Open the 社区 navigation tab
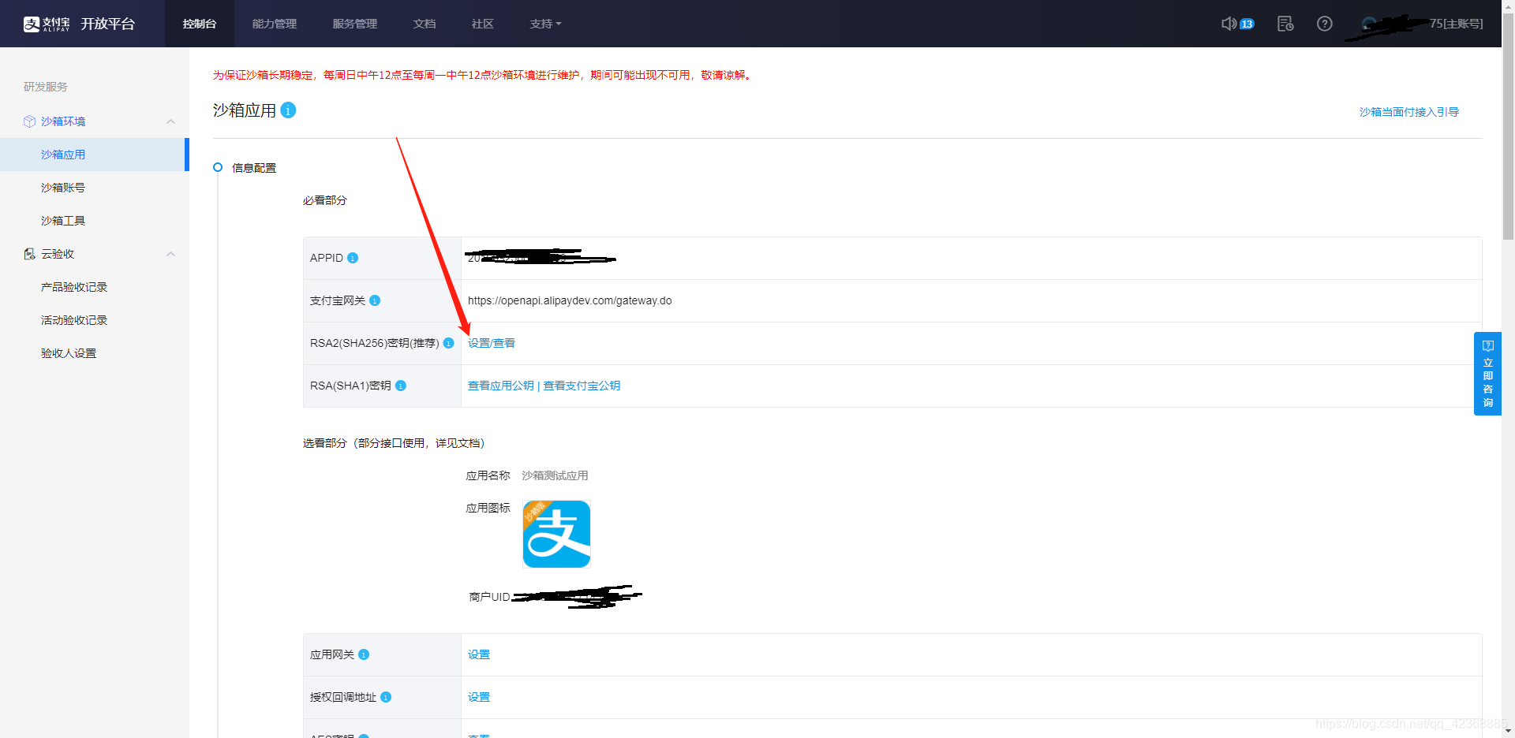This screenshot has height=738, width=1515. tap(483, 24)
